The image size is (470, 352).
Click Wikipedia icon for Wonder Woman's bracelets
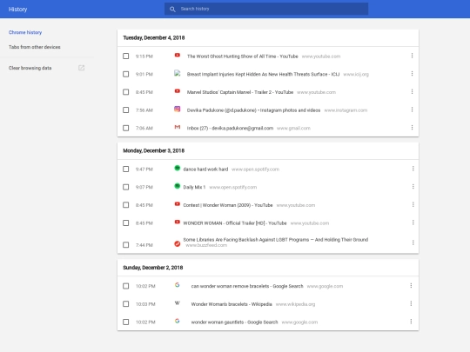coord(178,303)
